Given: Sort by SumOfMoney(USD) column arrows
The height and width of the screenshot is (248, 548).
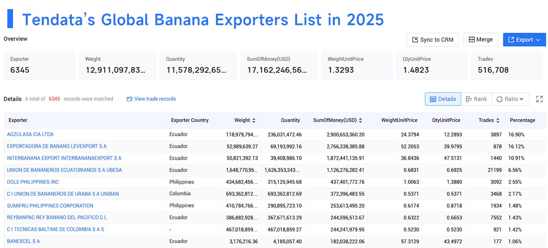Looking at the screenshot, I should point(360,120).
